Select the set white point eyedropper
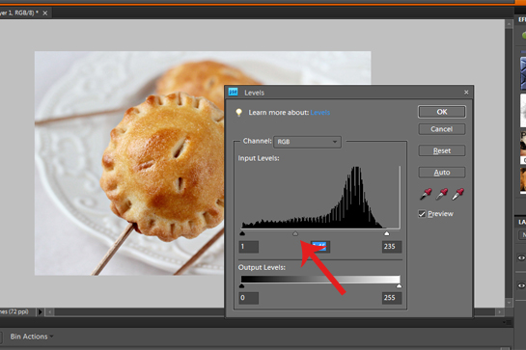Image resolution: width=526 pixels, height=350 pixels. pos(457,194)
